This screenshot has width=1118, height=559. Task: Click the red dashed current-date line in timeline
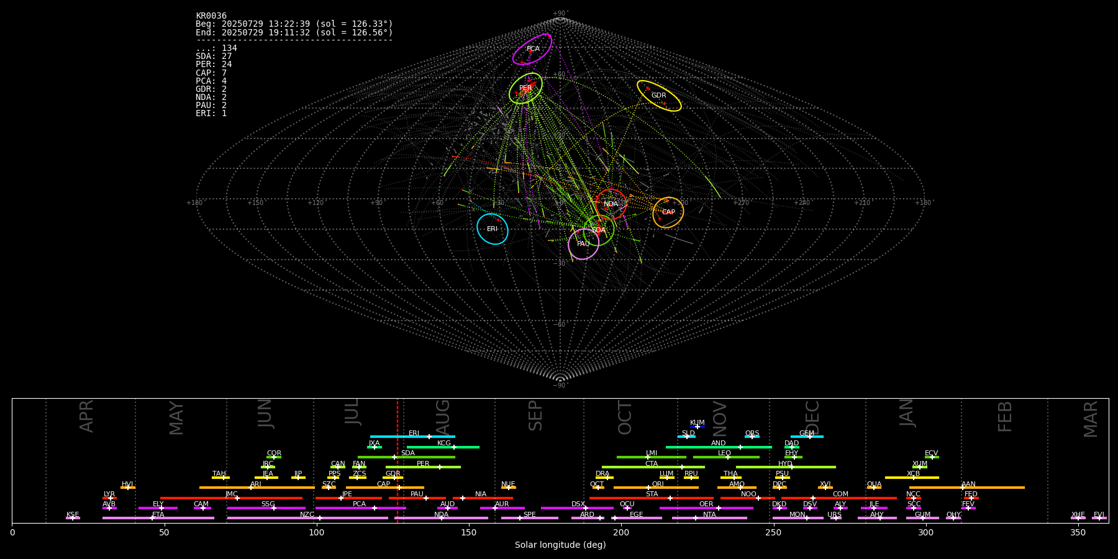click(x=398, y=460)
